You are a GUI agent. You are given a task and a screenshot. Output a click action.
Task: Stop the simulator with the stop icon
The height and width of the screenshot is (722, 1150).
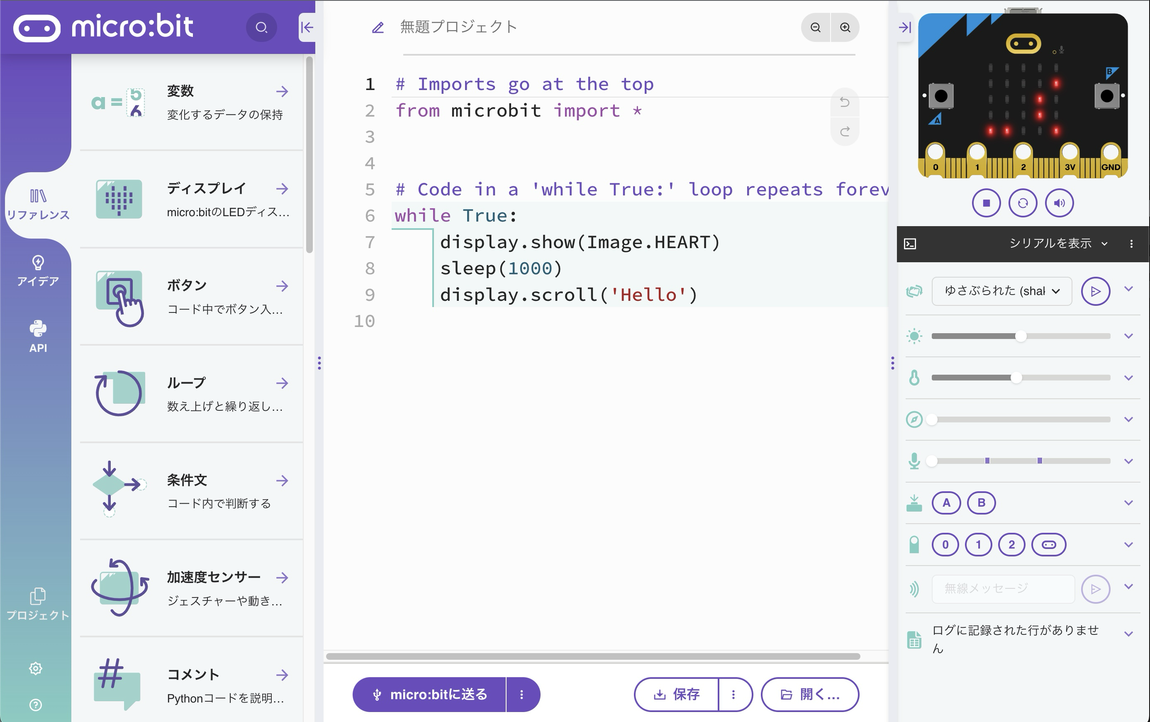(986, 202)
